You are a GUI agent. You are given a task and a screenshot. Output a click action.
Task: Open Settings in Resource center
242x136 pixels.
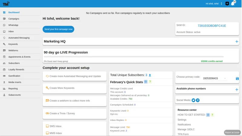click(182, 120)
